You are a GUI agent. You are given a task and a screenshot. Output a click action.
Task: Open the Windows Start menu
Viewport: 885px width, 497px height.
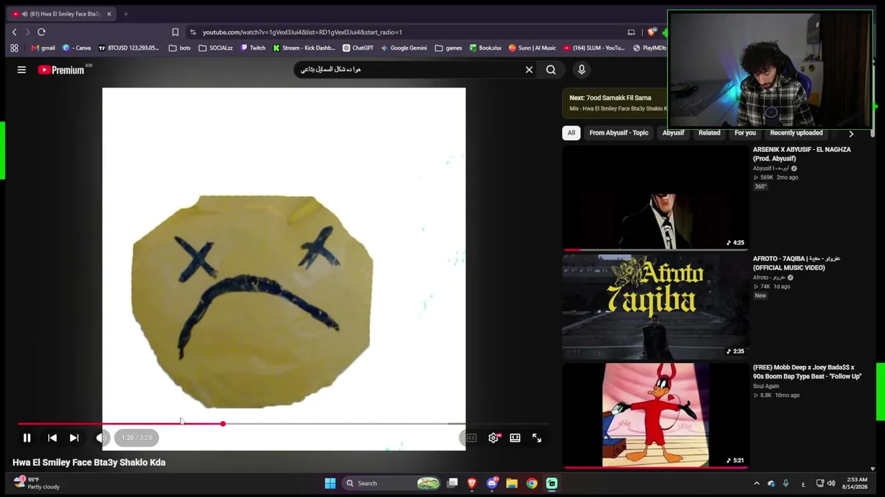coord(330,483)
